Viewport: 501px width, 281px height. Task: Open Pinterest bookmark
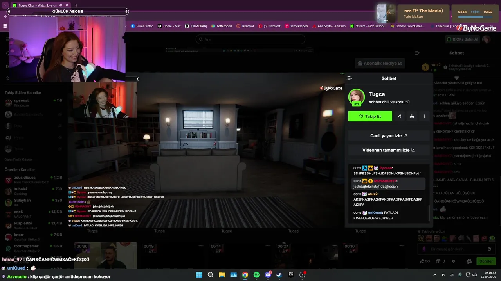click(269, 26)
